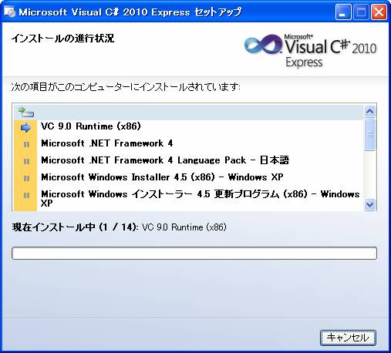Click the blue arrow icon beside VC 9.0 Runtime
Image resolution: width=391 pixels, height=353 pixels.
[25, 127]
